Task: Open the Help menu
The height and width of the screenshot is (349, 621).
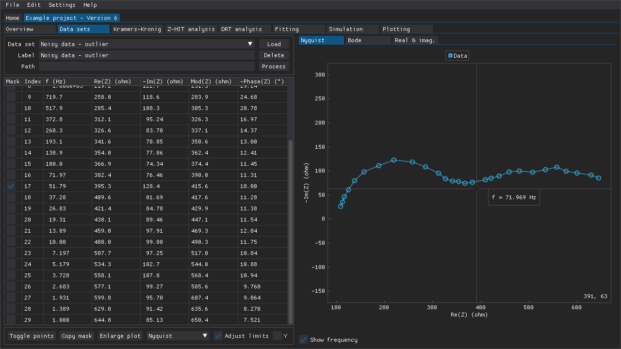Action: click(x=90, y=5)
